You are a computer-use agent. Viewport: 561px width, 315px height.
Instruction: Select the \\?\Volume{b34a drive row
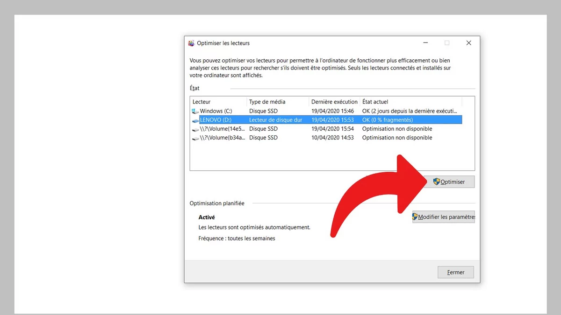pos(280,138)
